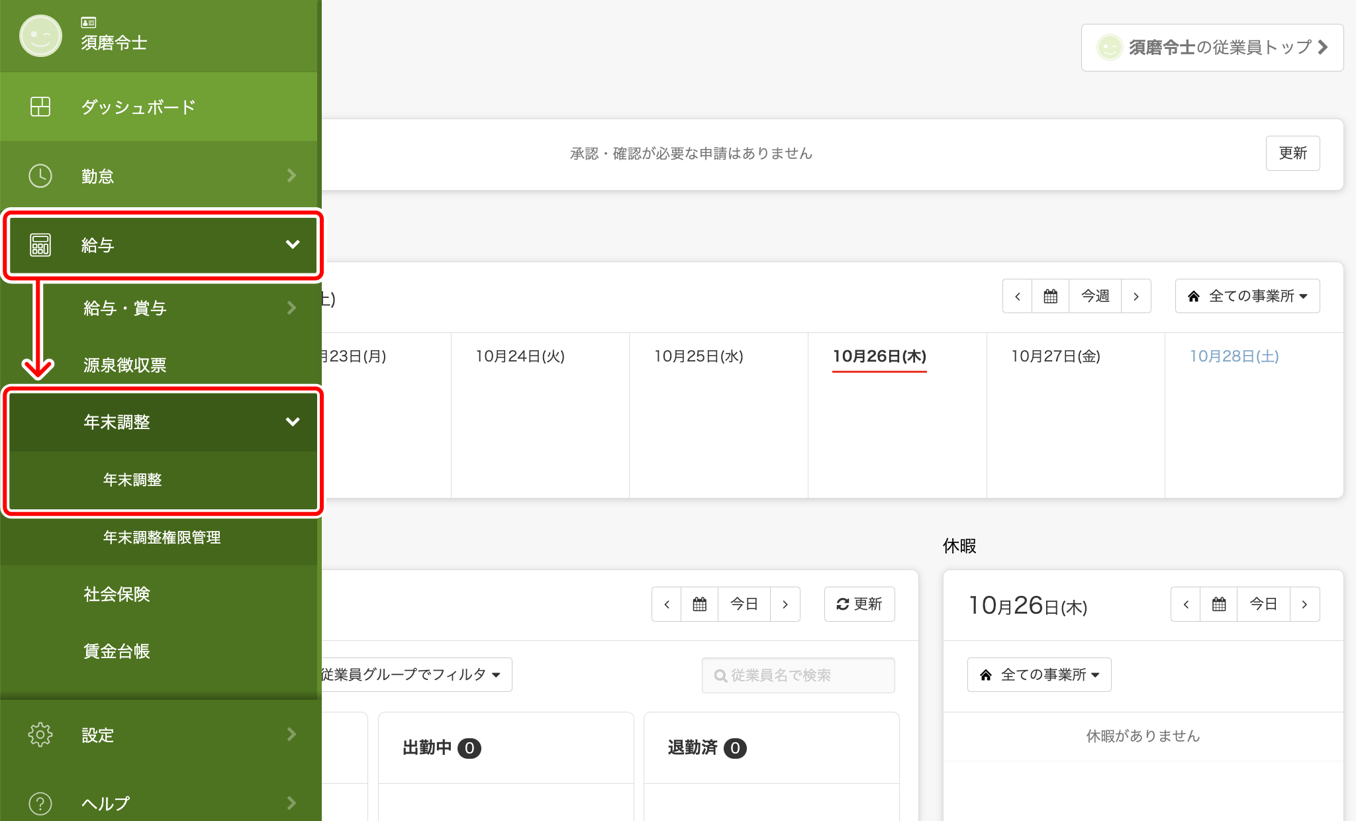Go to previous day in 休暇 panel
Image resolution: width=1356 pixels, height=821 pixels.
[1186, 604]
